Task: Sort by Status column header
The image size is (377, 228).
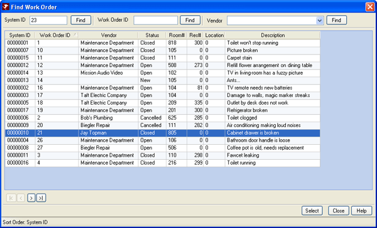Action: point(152,35)
